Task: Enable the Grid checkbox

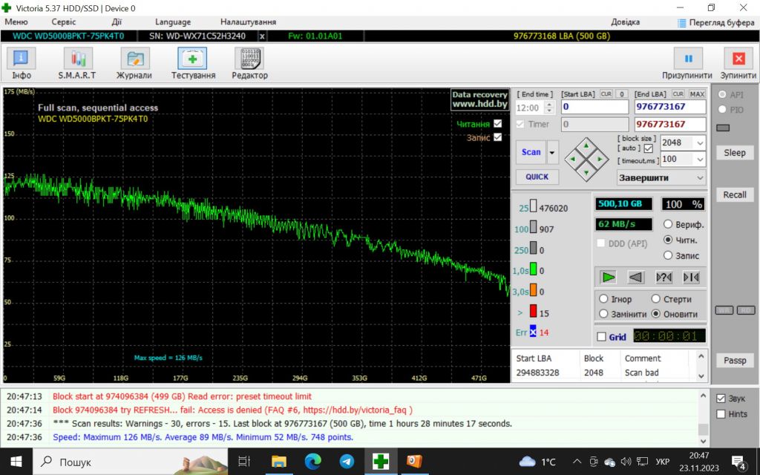Action: pyautogui.click(x=601, y=336)
